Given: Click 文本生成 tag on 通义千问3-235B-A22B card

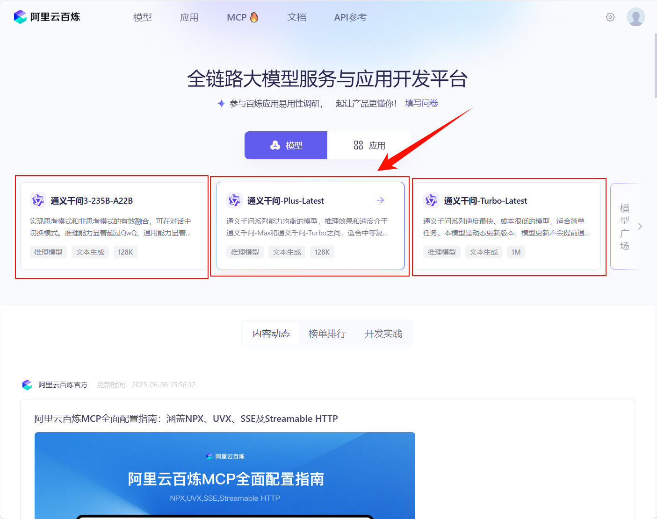Looking at the screenshot, I should pyautogui.click(x=90, y=252).
